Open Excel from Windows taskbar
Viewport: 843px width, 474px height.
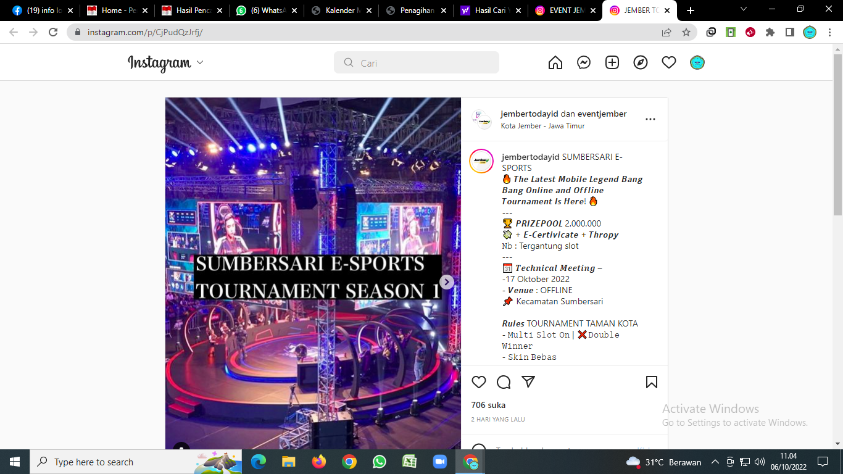(x=409, y=462)
